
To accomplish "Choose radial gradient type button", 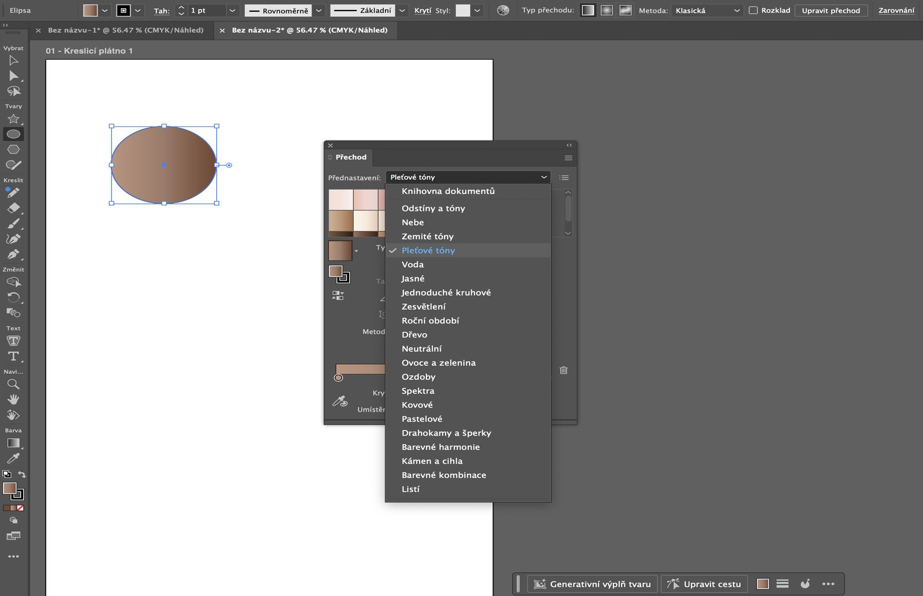I will [x=607, y=10].
